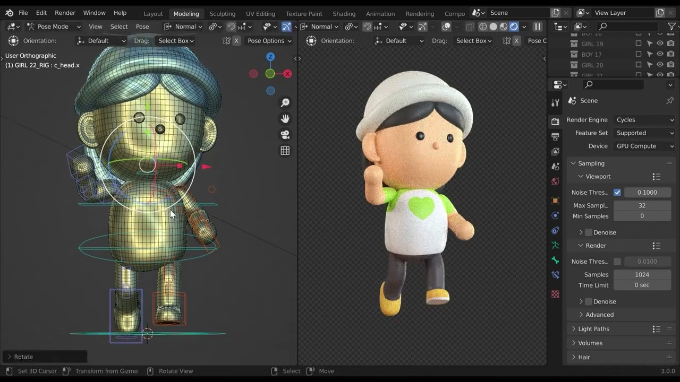Screen dimensions: 680x382
Task: Expand the Light Paths panel
Action: (x=574, y=329)
